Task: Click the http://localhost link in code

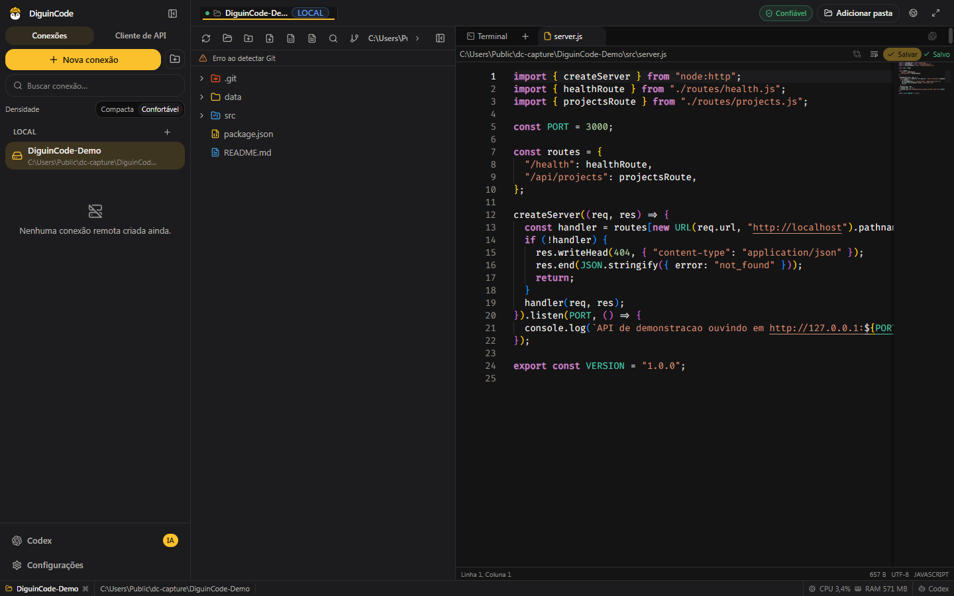Action: [x=797, y=227]
